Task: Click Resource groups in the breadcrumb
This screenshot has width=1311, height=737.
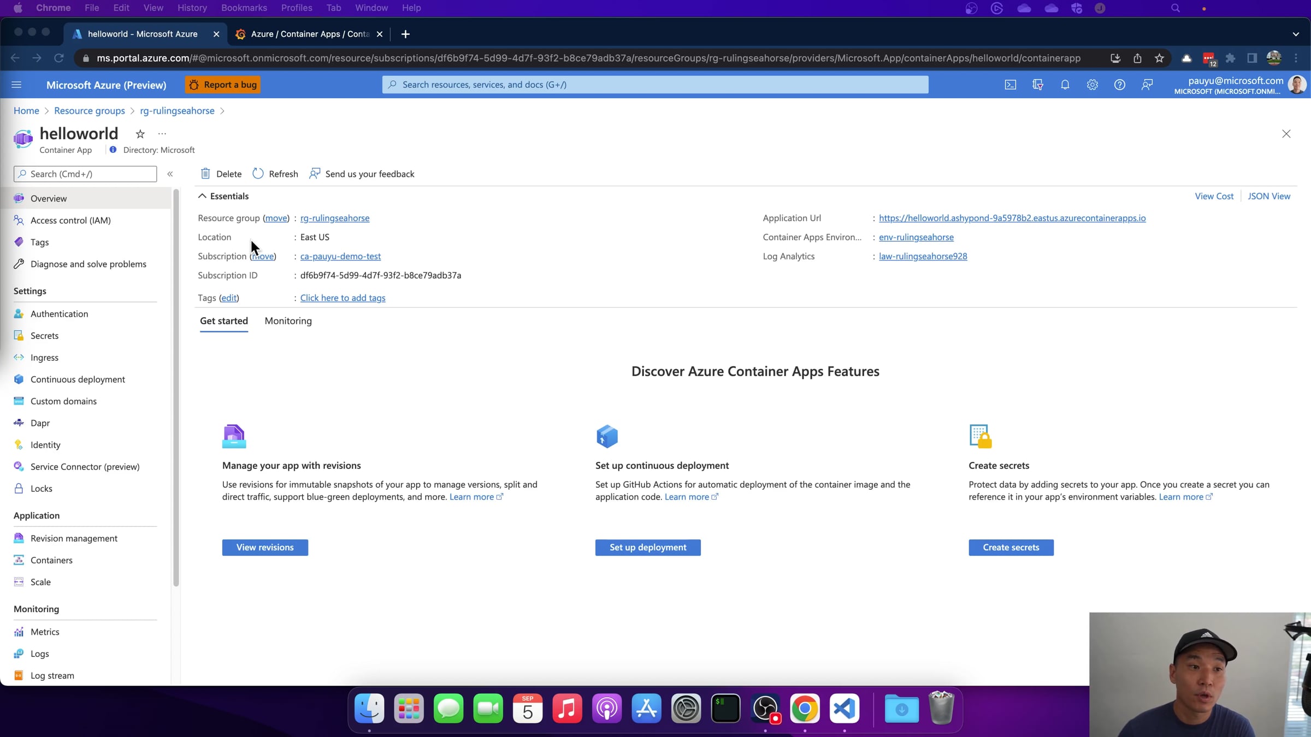Action: click(90, 110)
